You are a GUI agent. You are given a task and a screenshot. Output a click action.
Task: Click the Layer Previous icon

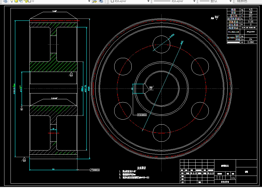pos(101,1)
